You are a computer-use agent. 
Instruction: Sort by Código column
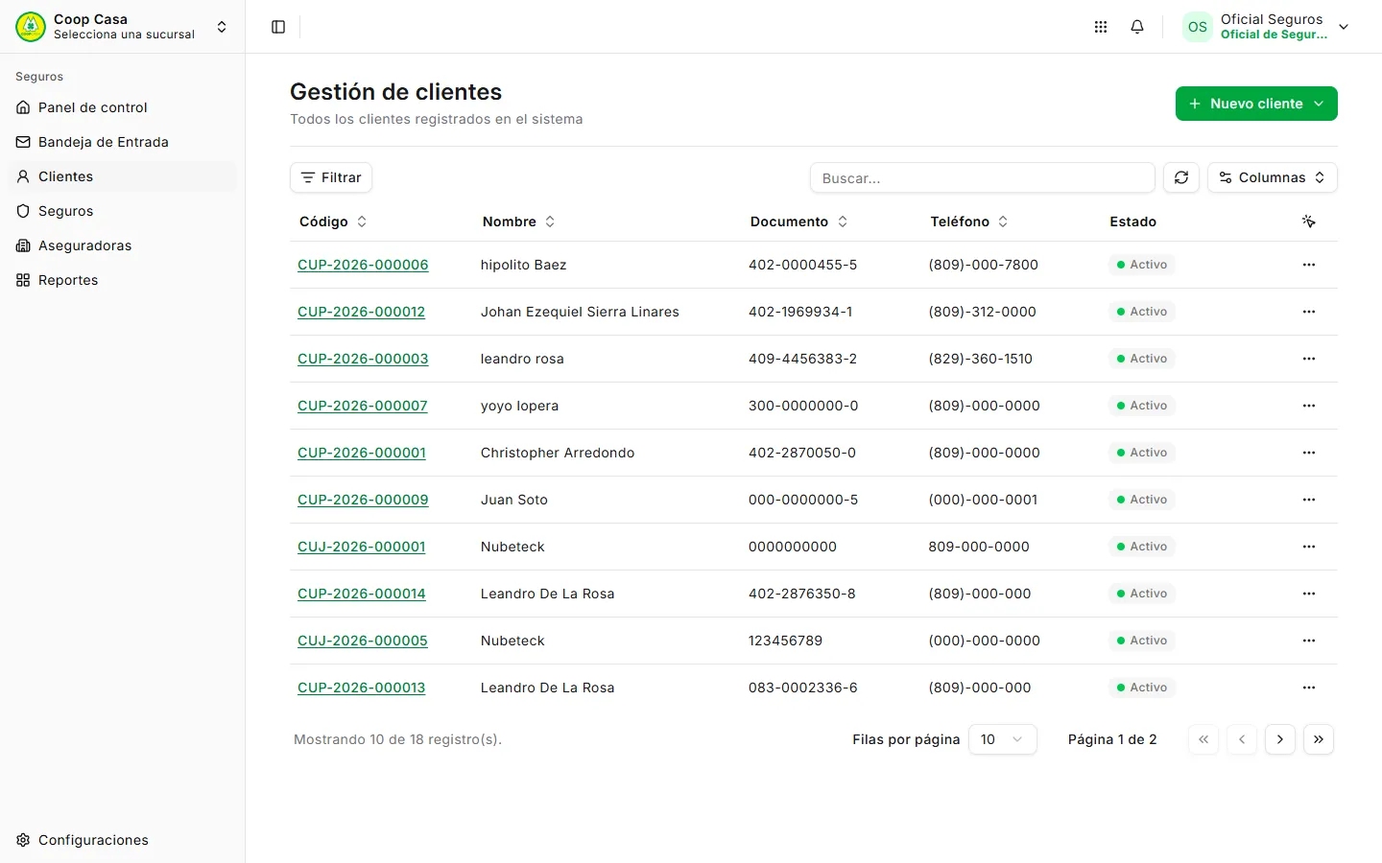point(333,222)
